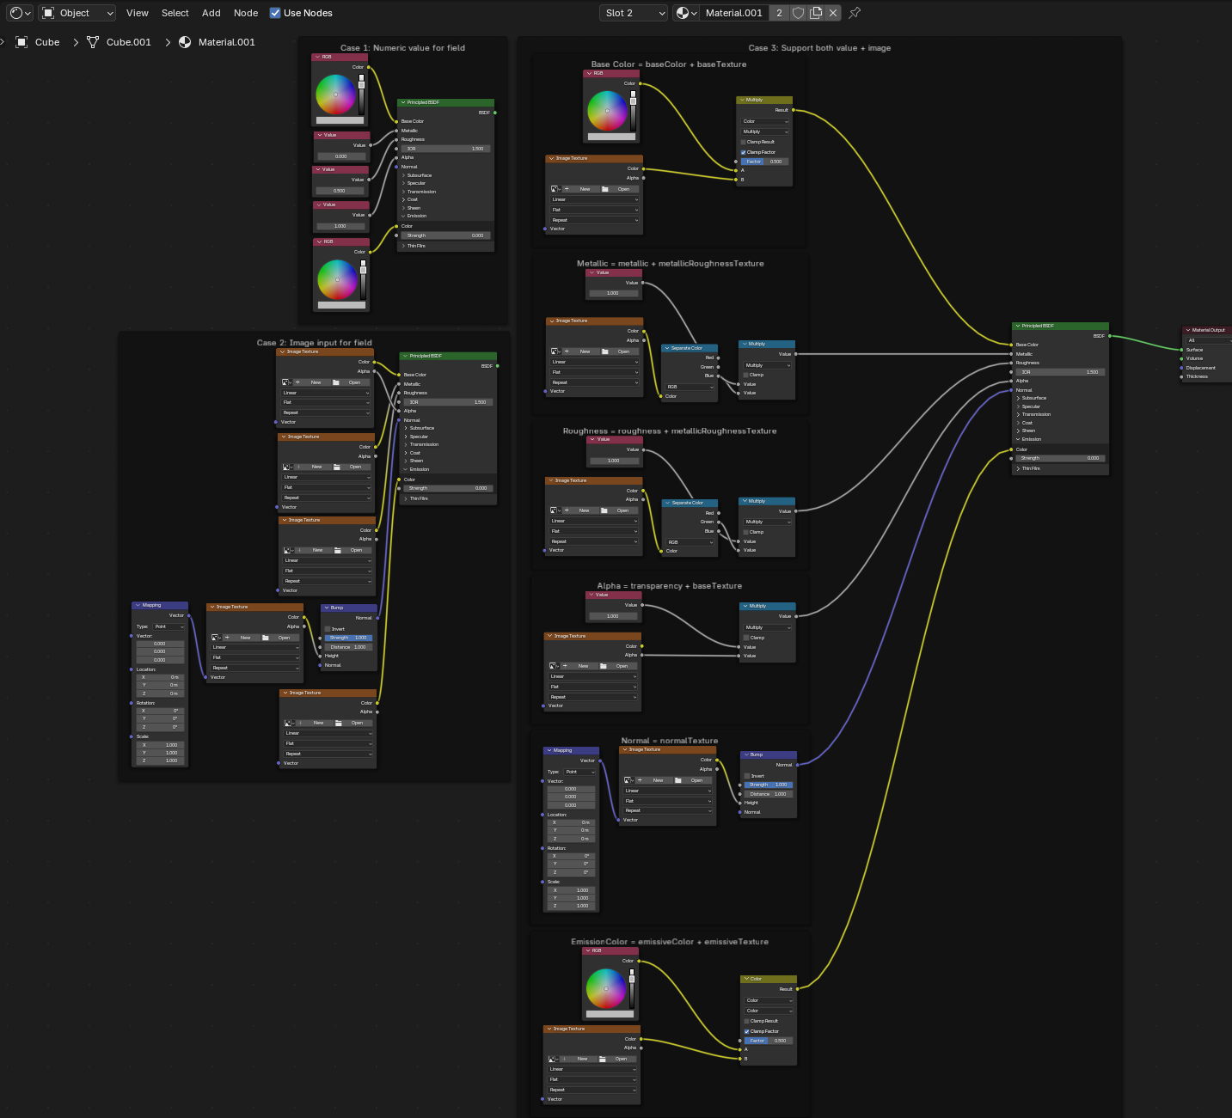Uncheck Clamp Factor in EmissionColor mix node
This screenshot has height=1118, width=1232.
746,1031
